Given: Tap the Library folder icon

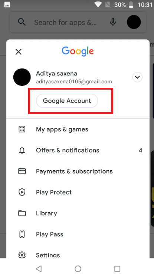Looking at the screenshot, I should tap(22, 213).
